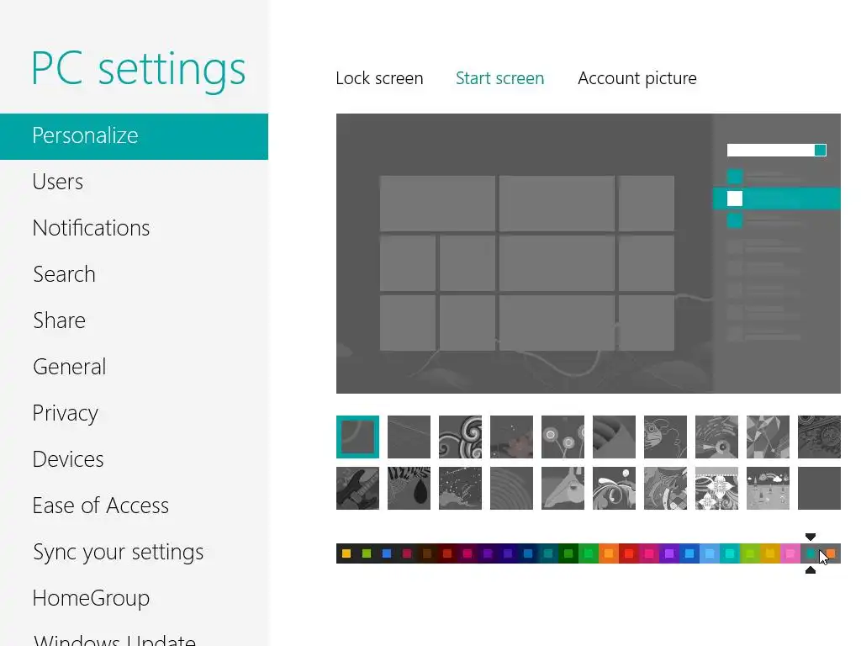The image size is (861, 646).
Task: Pick the maple leaf background thumbnail
Action: click(x=512, y=437)
